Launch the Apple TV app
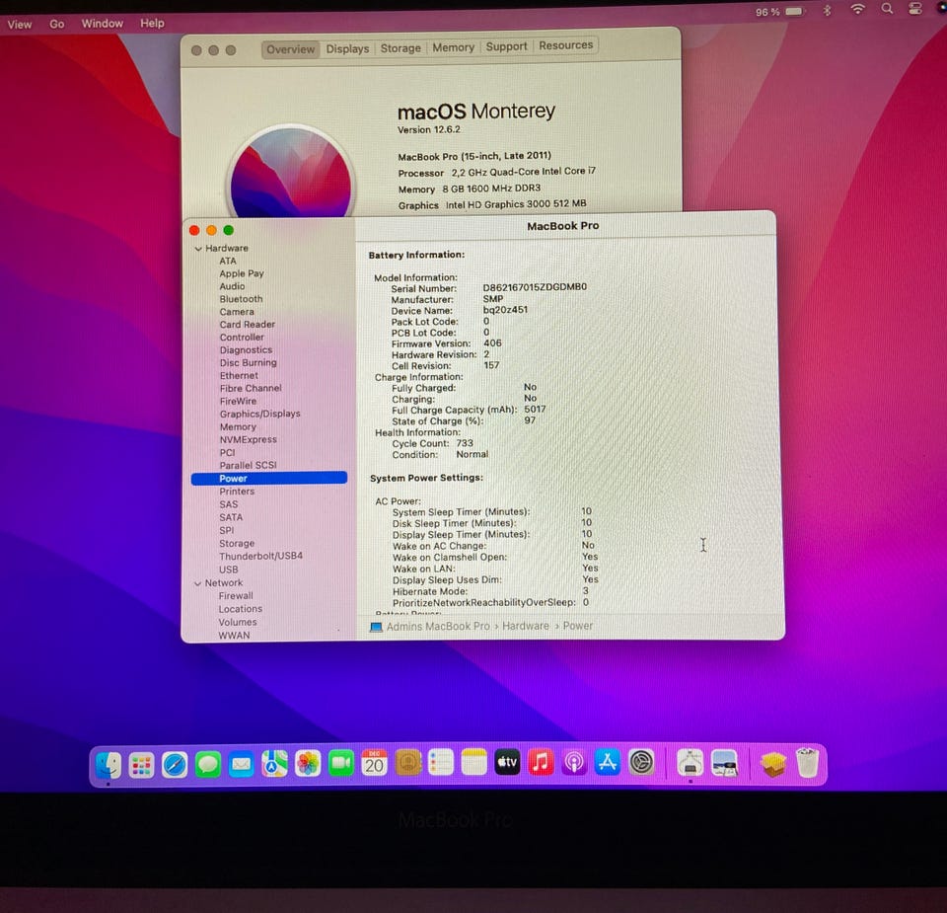Viewport: 947px width, 913px height. coord(507,763)
